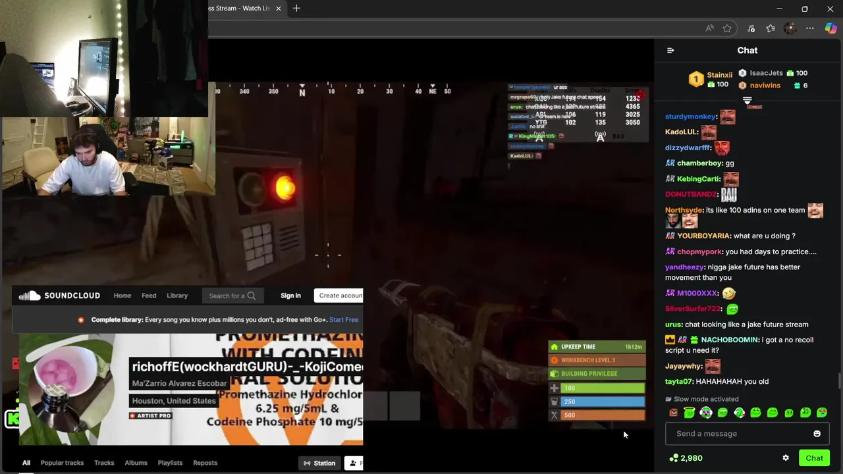Open sturdymonkey's chat username
The image size is (843, 474).
[691, 117]
